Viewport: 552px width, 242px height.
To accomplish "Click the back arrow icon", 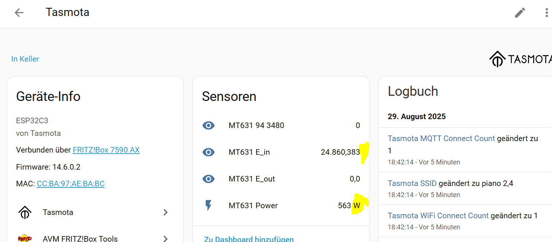I will pos(19,13).
